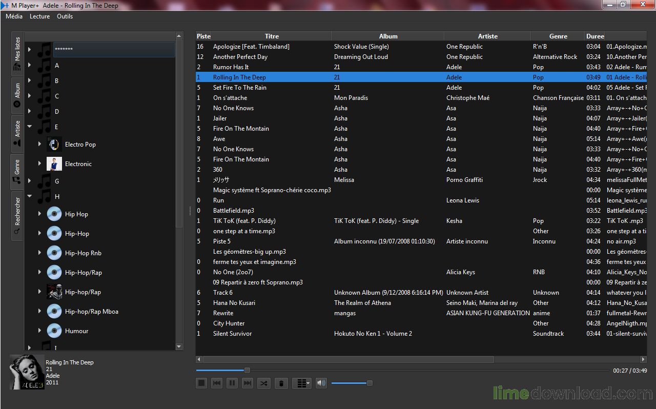The width and height of the screenshot is (656, 409).
Task: Select the Adele album cover thumbnail
Action: click(27, 372)
